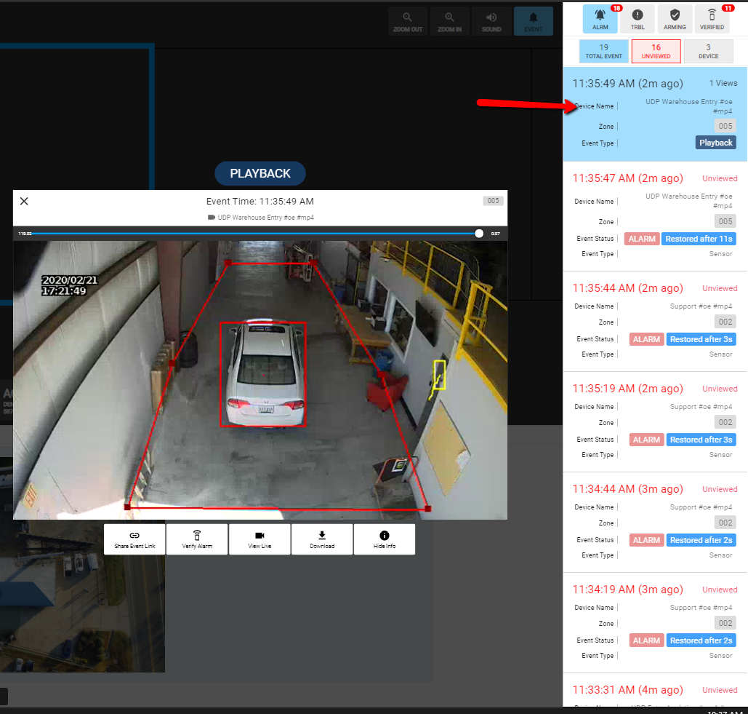The width and height of the screenshot is (748, 714).
Task: Open View Live camera feed
Action: pos(260,539)
